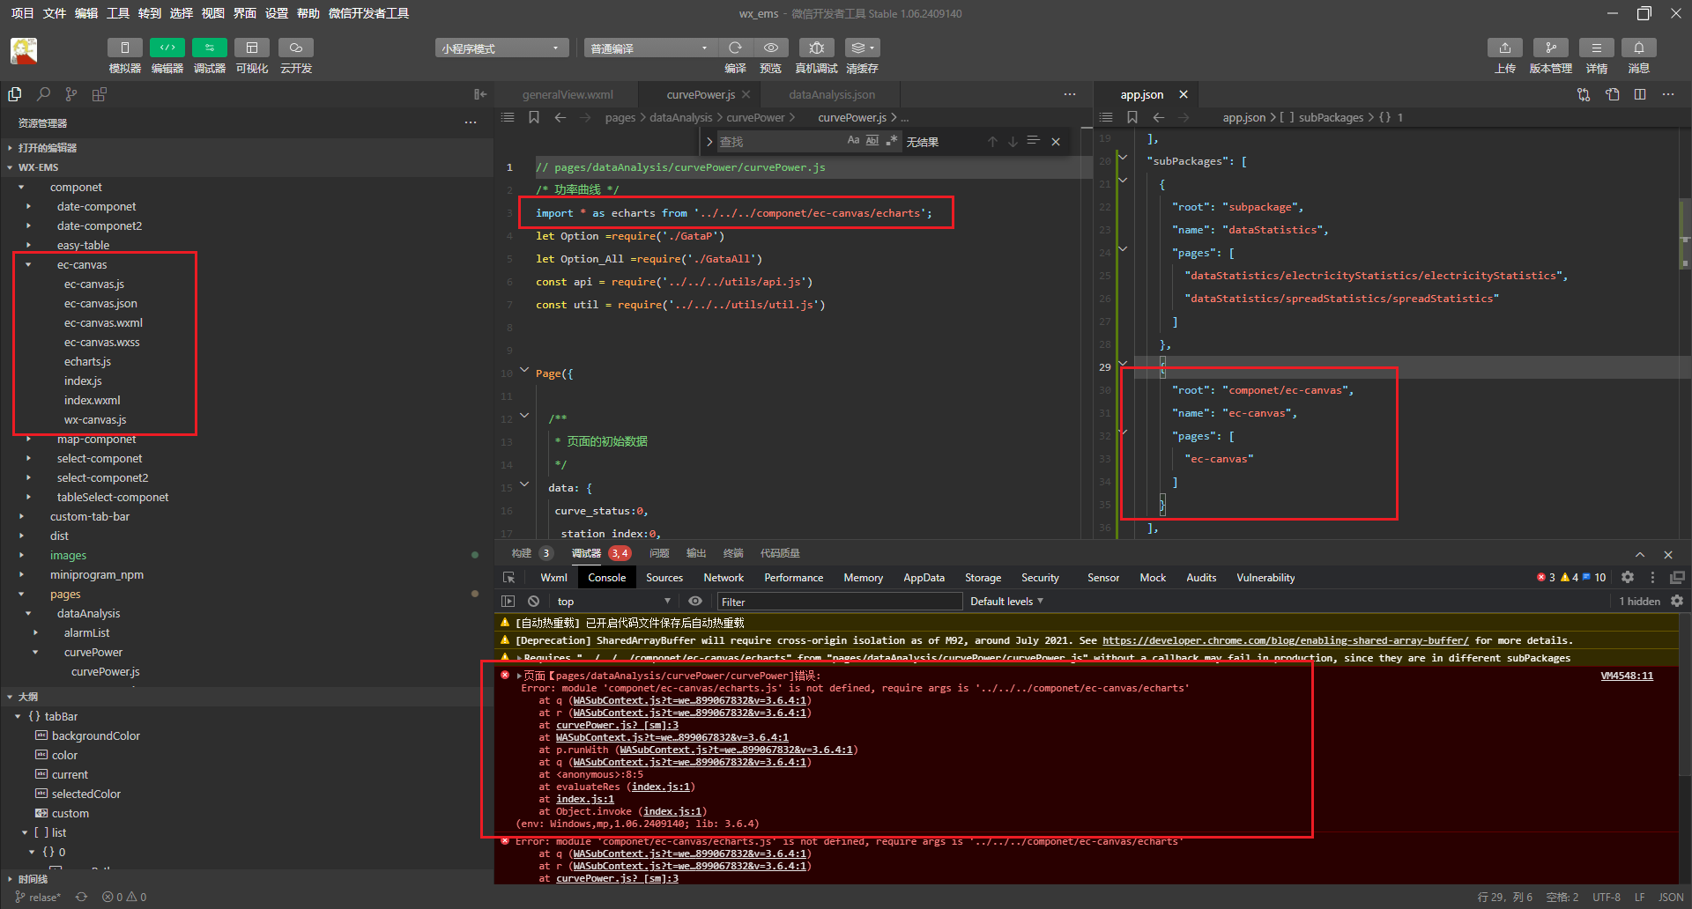Open the 清缓存 dropdown
This screenshot has height=909, width=1692.
[x=862, y=48]
